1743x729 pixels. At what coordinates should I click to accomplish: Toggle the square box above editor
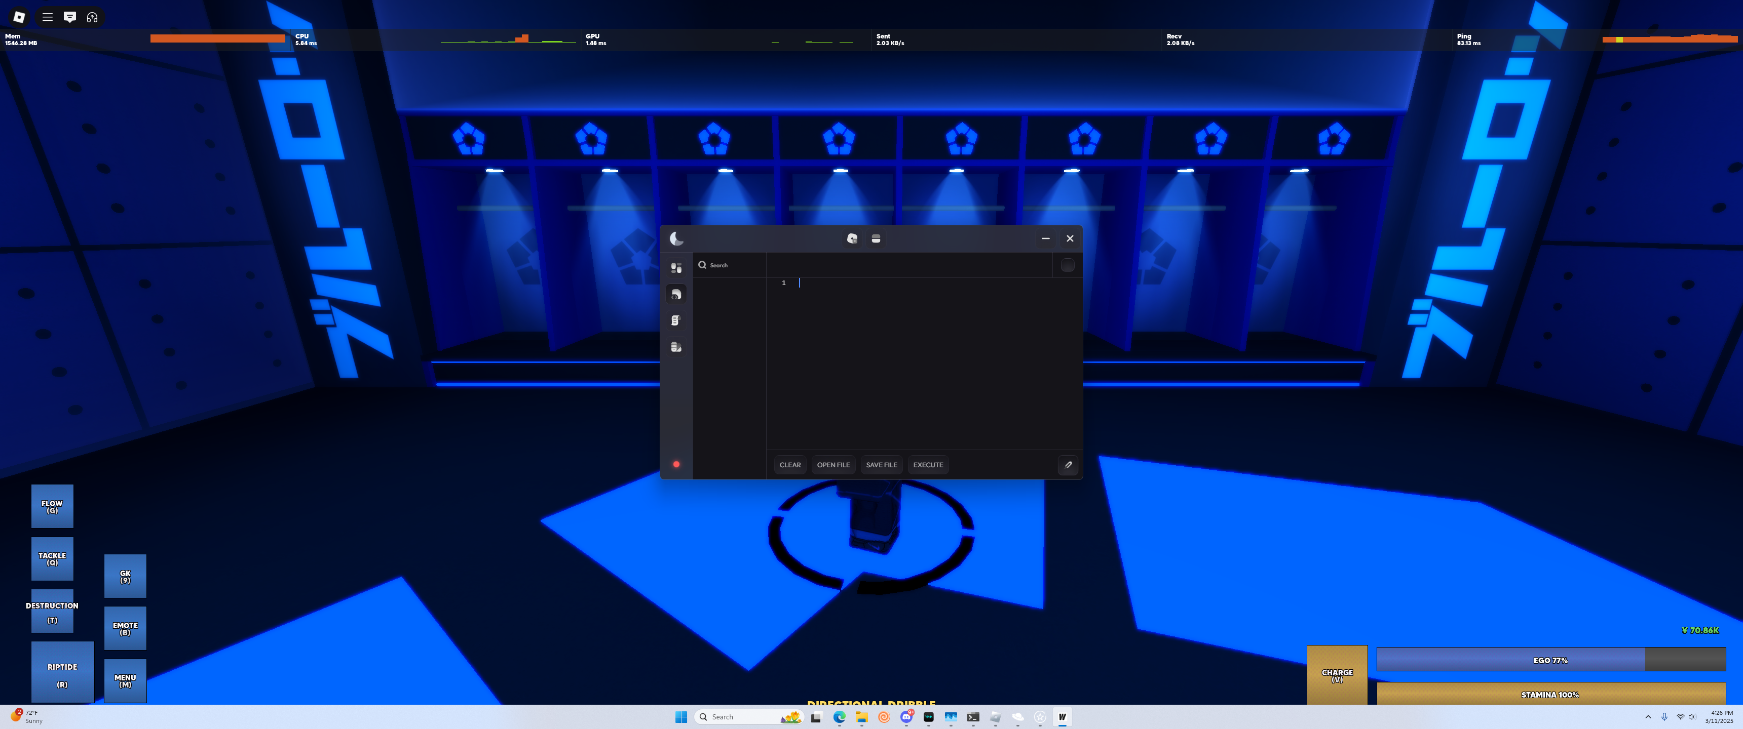[1067, 265]
